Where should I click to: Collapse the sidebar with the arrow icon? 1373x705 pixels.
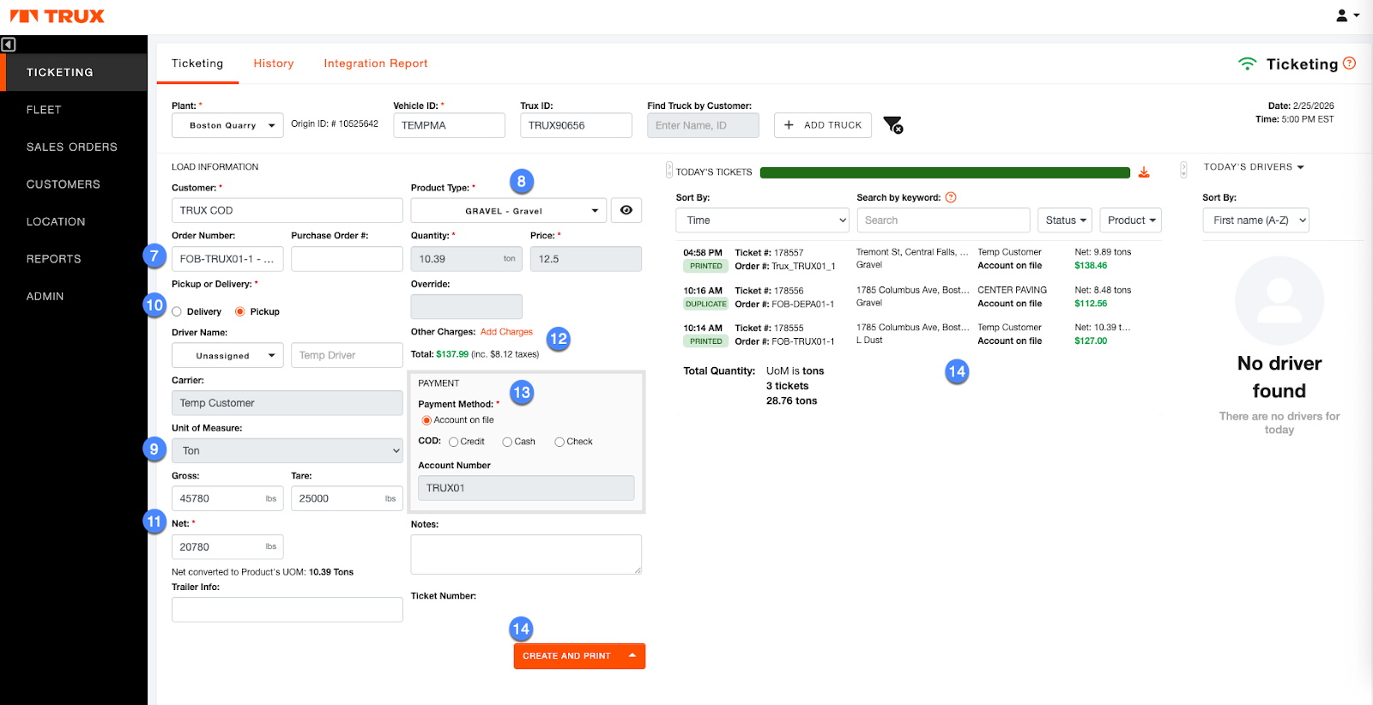click(9, 45)
